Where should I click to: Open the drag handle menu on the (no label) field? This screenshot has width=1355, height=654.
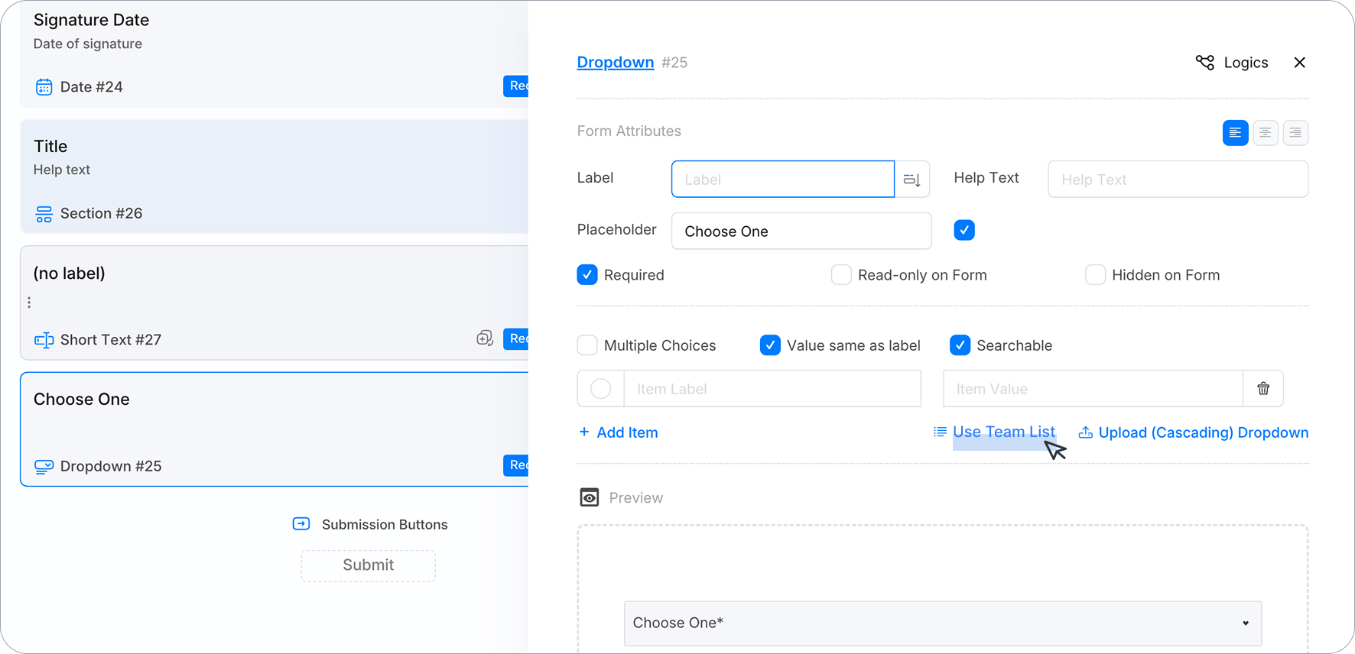point(29,303)
